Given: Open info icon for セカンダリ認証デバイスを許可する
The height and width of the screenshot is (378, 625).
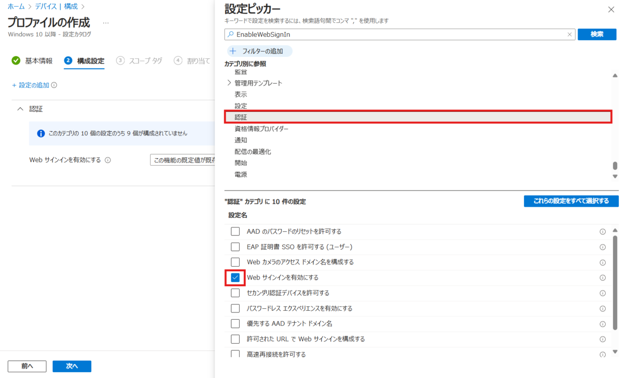Looking at the screenshot, I should tap(603, 293).
